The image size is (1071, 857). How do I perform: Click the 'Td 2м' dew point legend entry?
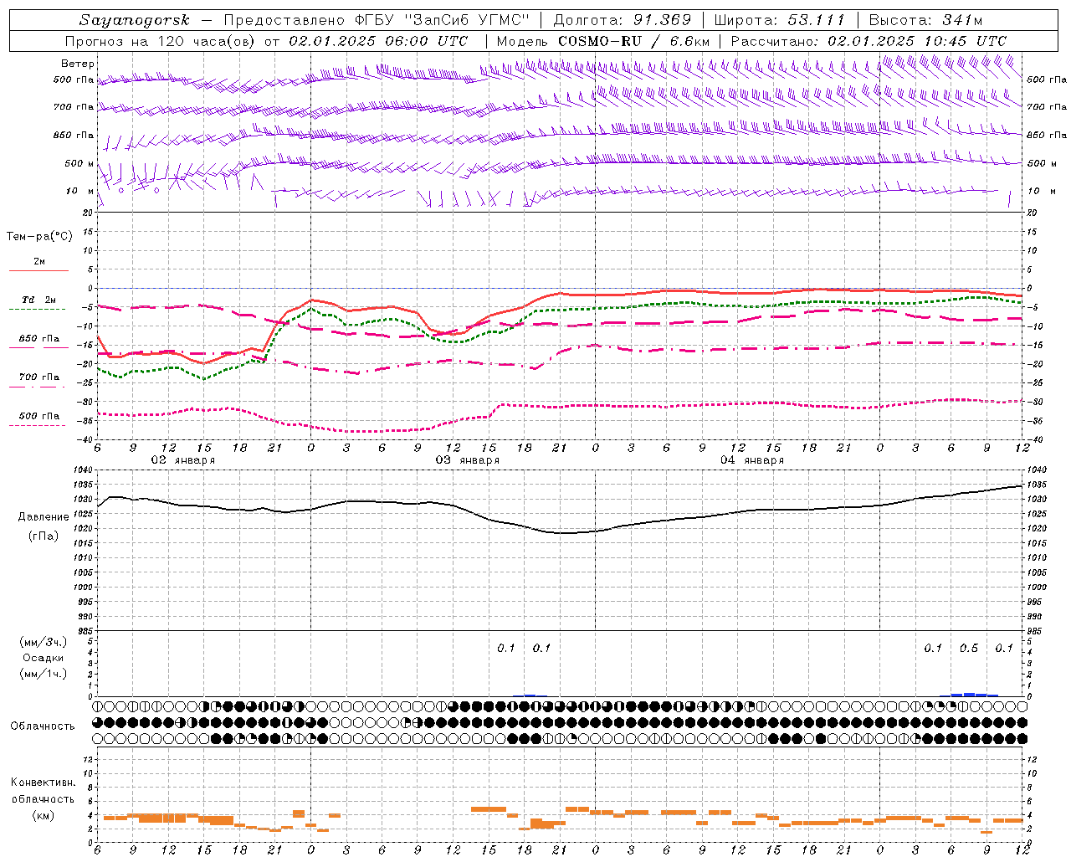[39, 300]
